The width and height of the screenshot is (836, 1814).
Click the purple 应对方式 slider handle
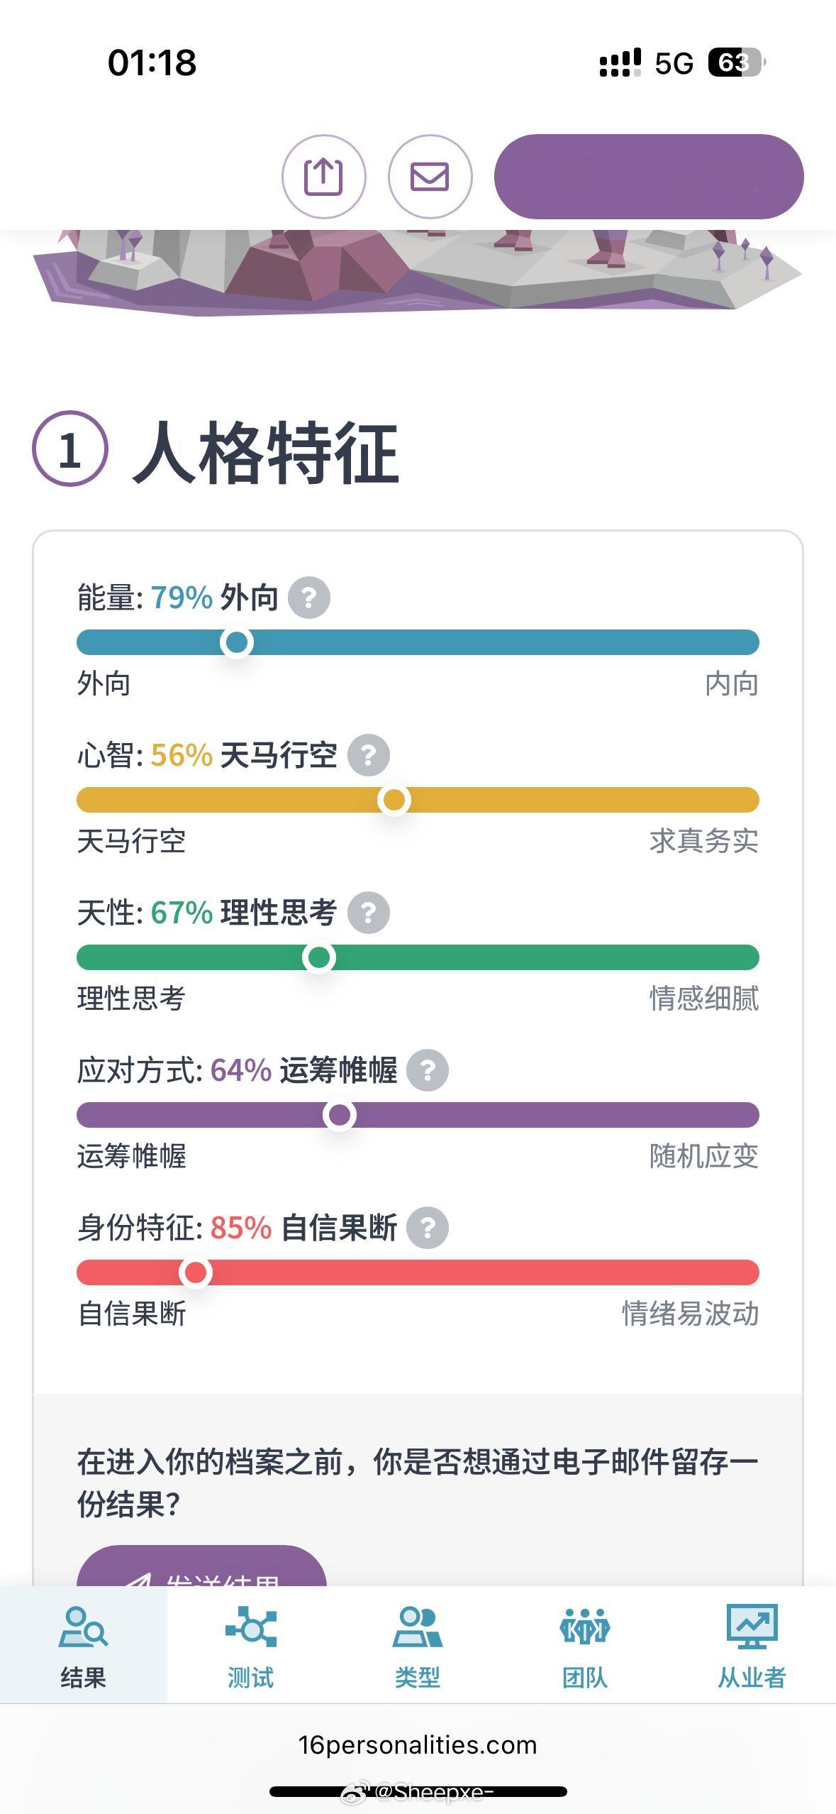[340, 1115]
